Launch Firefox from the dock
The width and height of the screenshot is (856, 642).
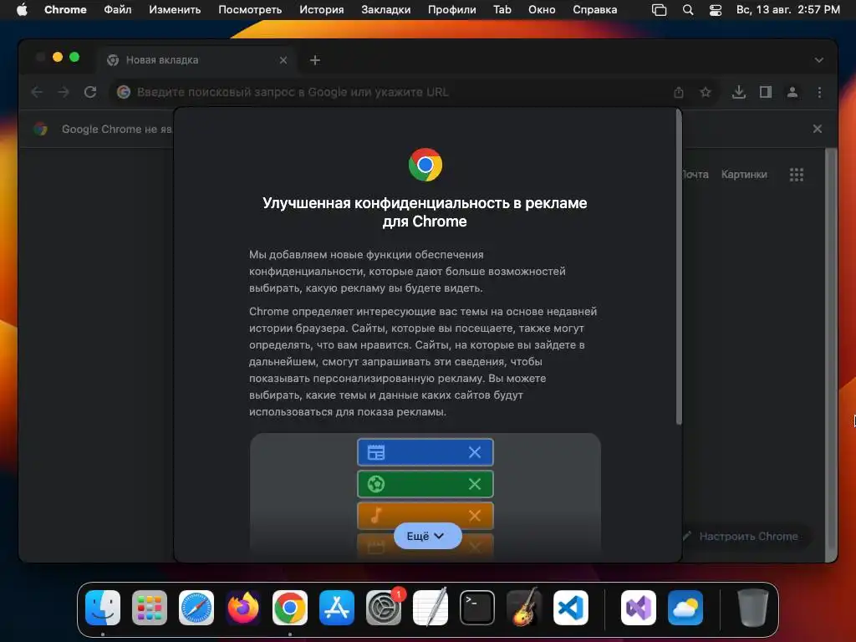pyautogui.click(x=243, y=608)
